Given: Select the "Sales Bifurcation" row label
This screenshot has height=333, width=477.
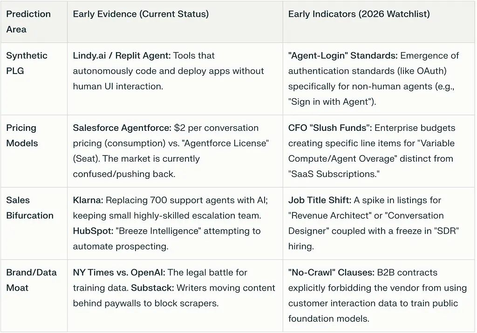Looking at the screenshot, I should pos(30,208).
